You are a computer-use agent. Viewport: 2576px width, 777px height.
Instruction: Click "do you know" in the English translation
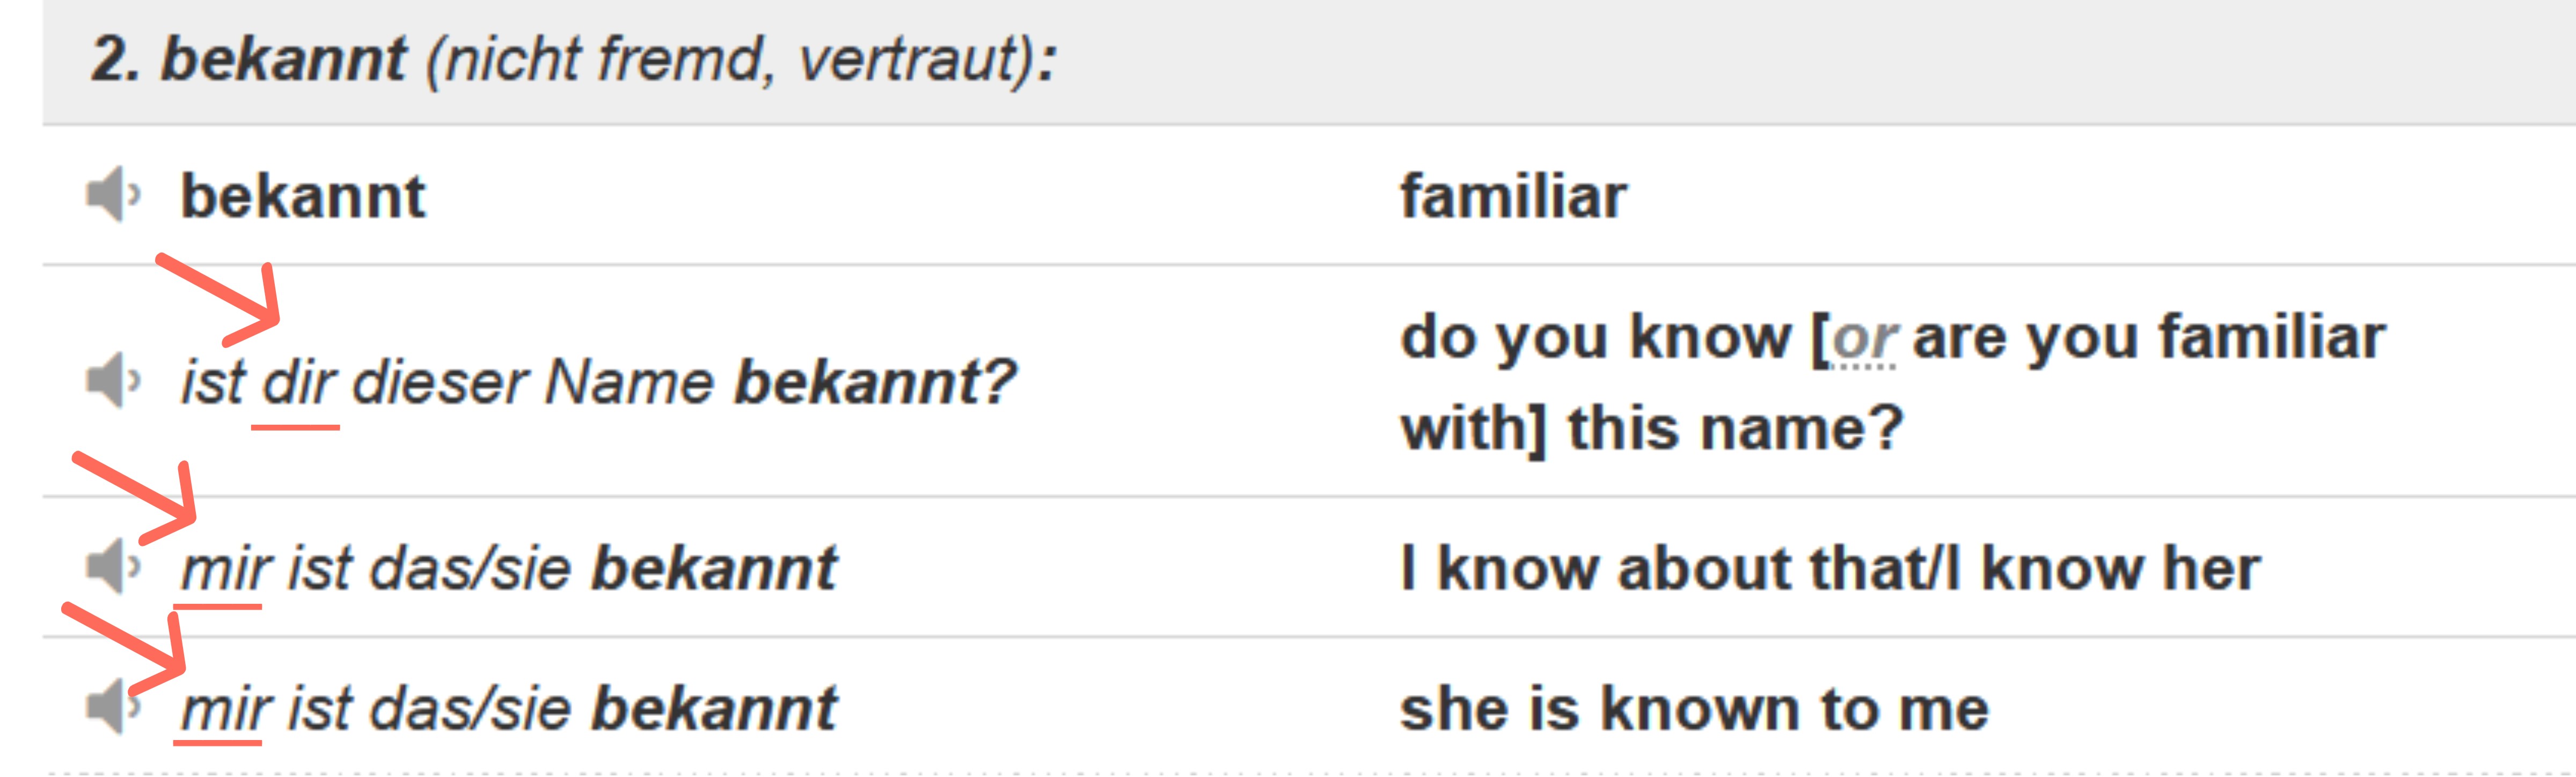tap(1594, 338)
